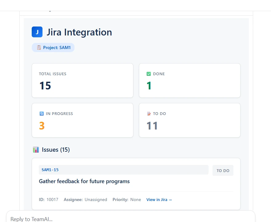Open View in Jira link
The width and height of the screenshot is (271, 222).
coord(159,200)
